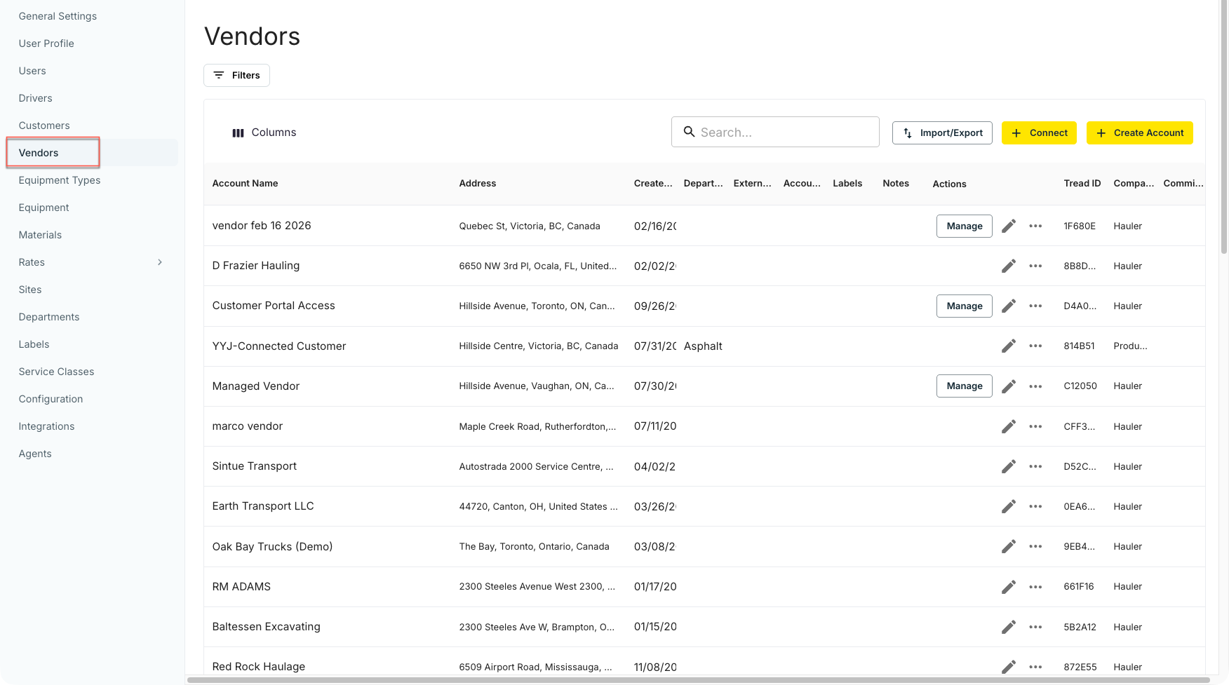
Task: Navigate to Drivers
Action: (35, 98)
